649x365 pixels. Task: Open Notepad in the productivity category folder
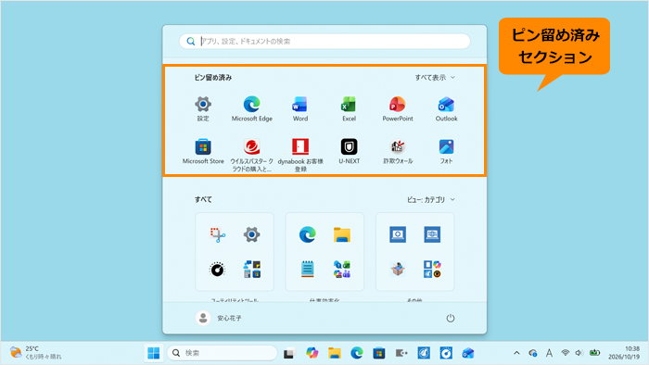tap(307, 270)
